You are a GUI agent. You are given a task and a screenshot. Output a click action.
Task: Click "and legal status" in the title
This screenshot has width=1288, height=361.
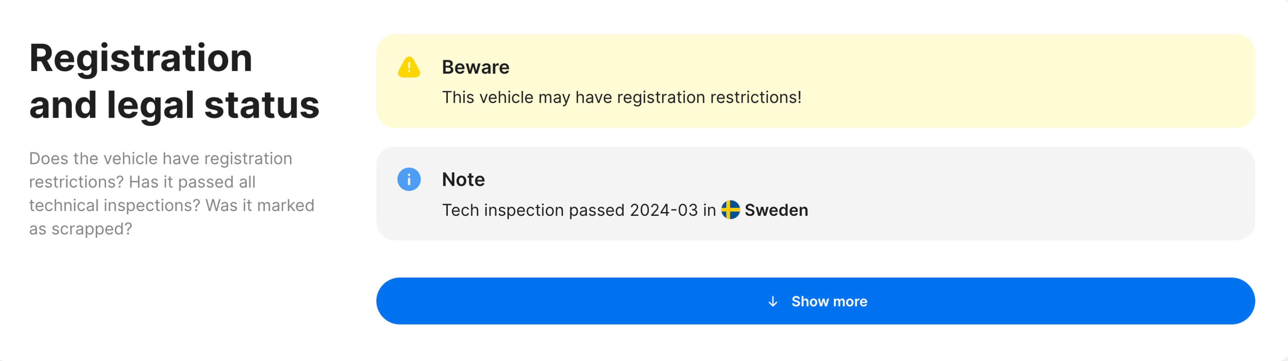pos(174,105)
